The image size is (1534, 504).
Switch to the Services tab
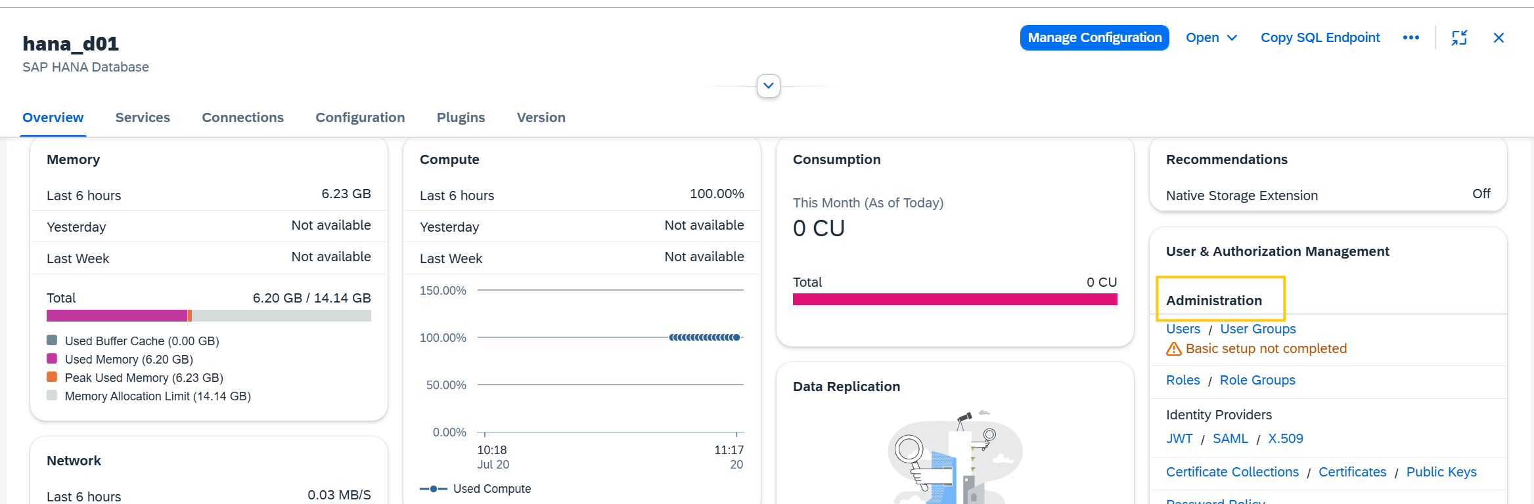[143, 117]
